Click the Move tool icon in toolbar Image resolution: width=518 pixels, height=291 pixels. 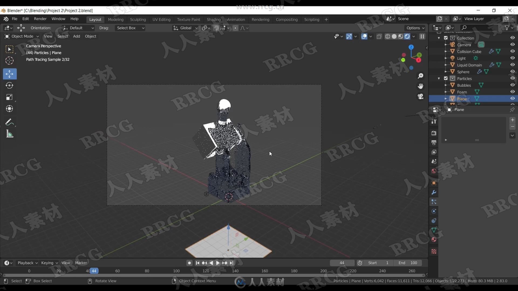coord(10,74)
